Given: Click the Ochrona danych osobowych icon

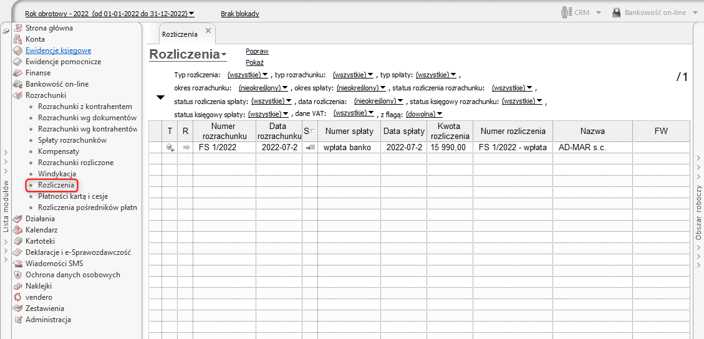Looking at the screenshot, I should coord(17,275).
